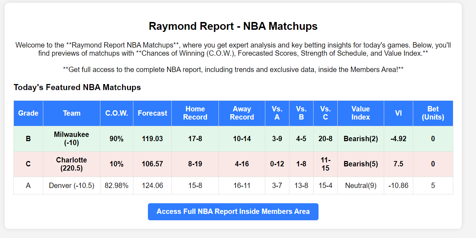
Task: Click the 90% C.O.W. value
Action: pyautogui.click(x=117, y=139)
